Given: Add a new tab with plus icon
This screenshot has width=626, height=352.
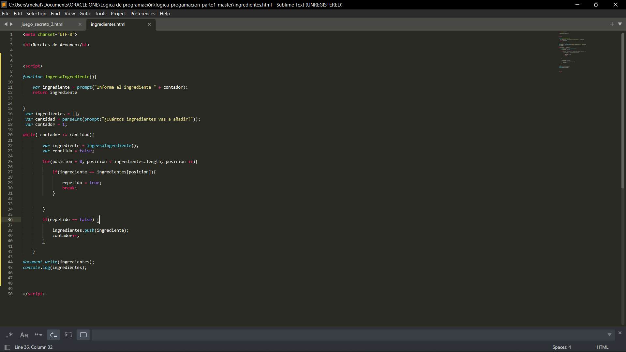Looking at the screenshot, I should pyautogui.click(x=612, y=24).
